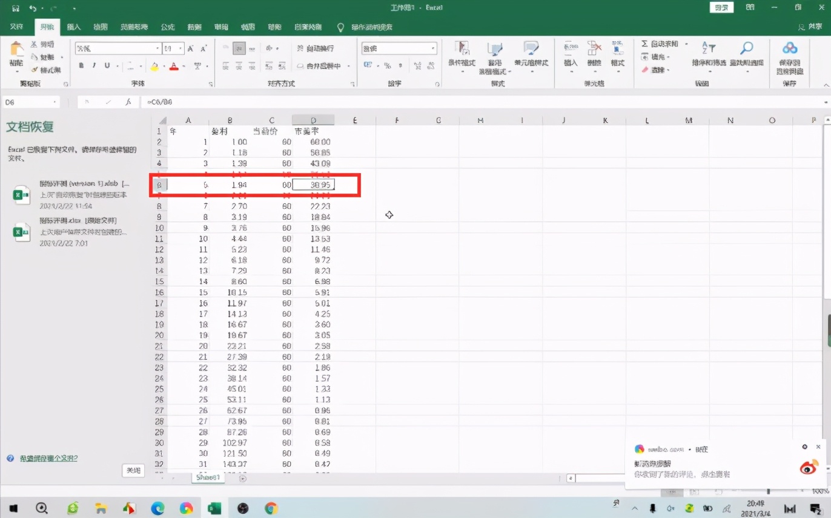Add a new sheet with the plus button

click(243, 478)
